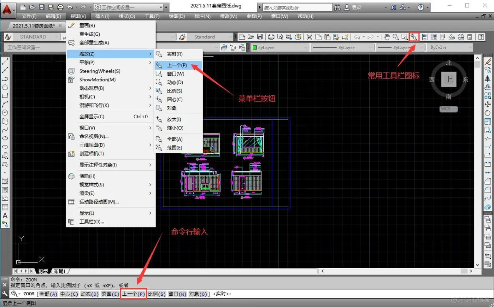Click the command line wrench customize icon
The height and width of the screenshot is (307, 494).
click(x=5, y=294)
